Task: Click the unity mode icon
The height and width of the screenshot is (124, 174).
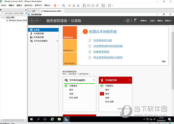Action: pos(97,6)
